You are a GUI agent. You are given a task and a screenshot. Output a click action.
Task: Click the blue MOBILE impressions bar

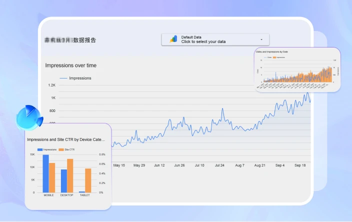point(45,173)
